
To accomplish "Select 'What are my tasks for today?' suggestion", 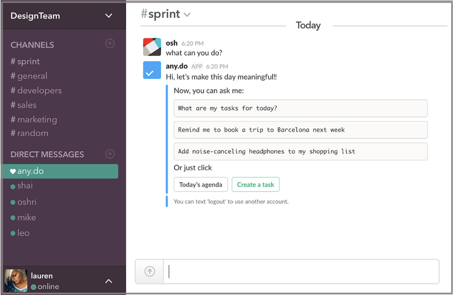I will [300, 108].
